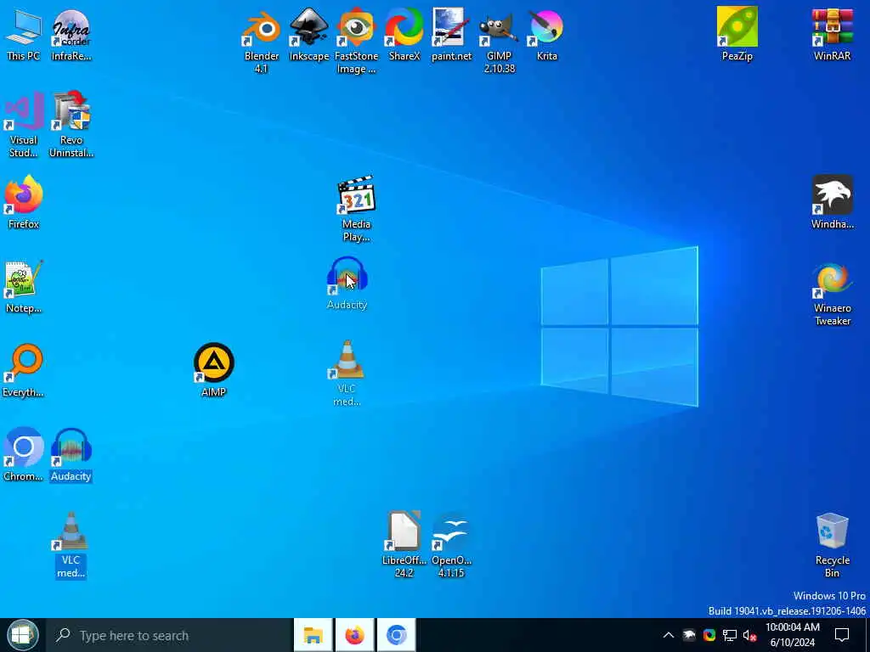Image resolution: width=870 pixels, height=652 pixels.
Task: Select the Windhawk desktop shortcut
Action: pyautogui.click(x=832, y=202)
